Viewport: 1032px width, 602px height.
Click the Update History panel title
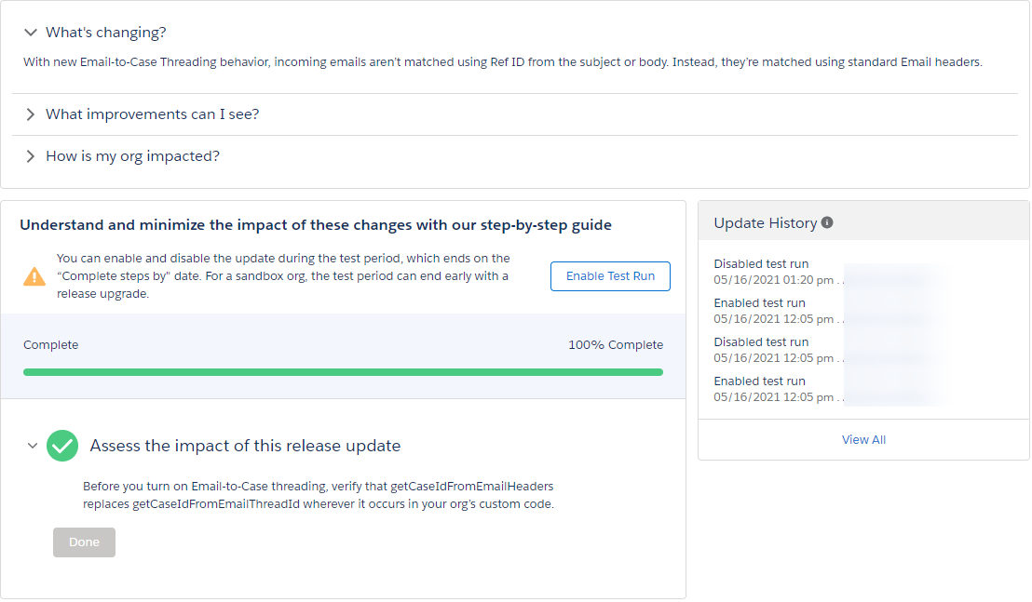click(765, 223)
